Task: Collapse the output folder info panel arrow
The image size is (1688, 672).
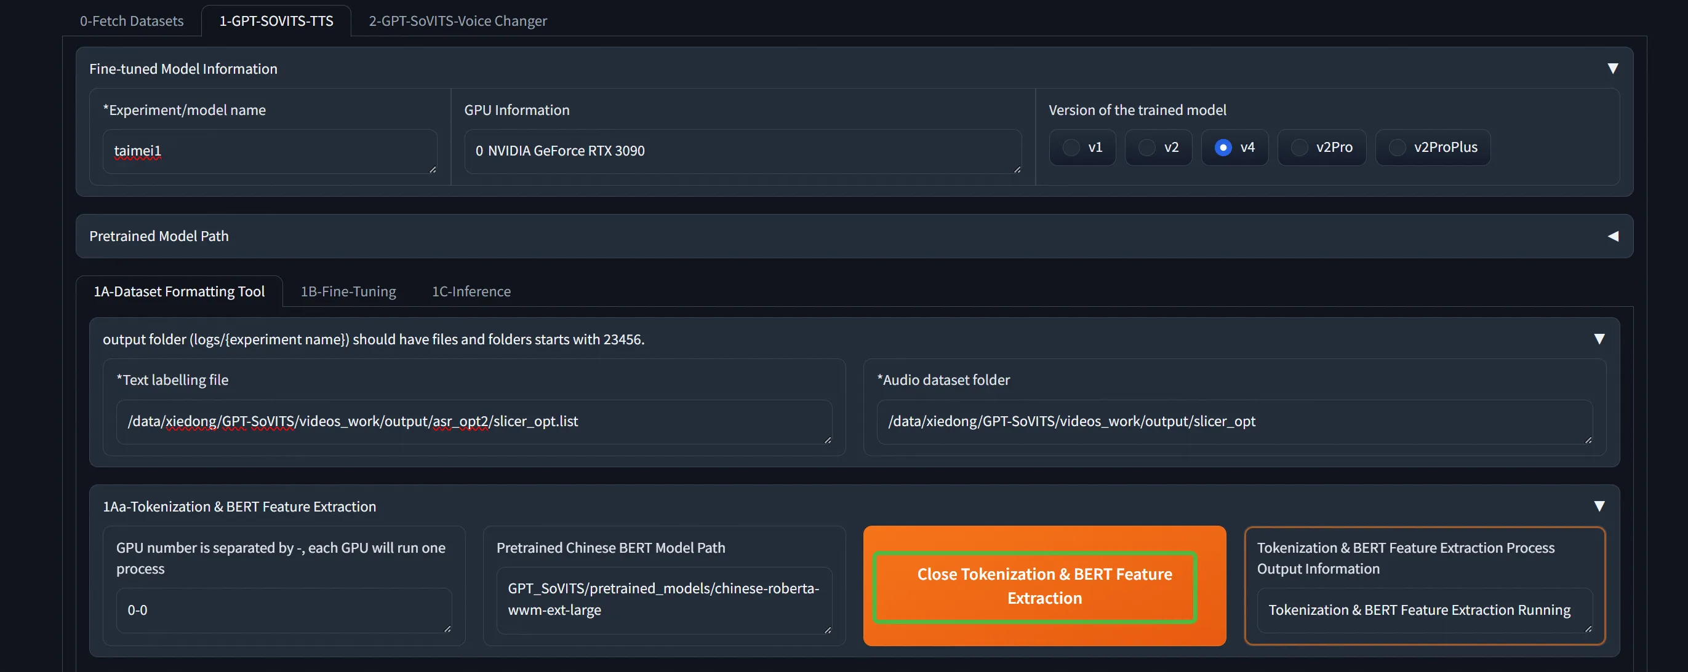Action: coord(1599,339)
